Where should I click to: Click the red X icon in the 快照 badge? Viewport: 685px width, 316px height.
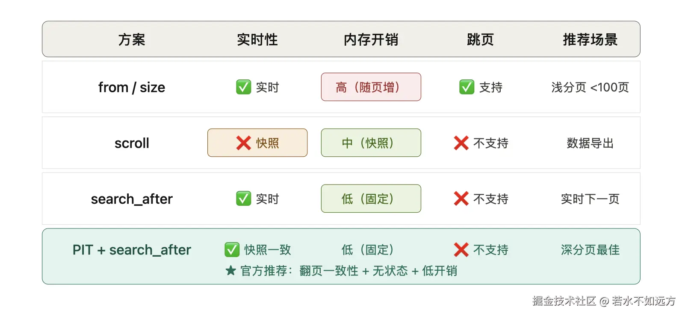[x=244, y=143]
